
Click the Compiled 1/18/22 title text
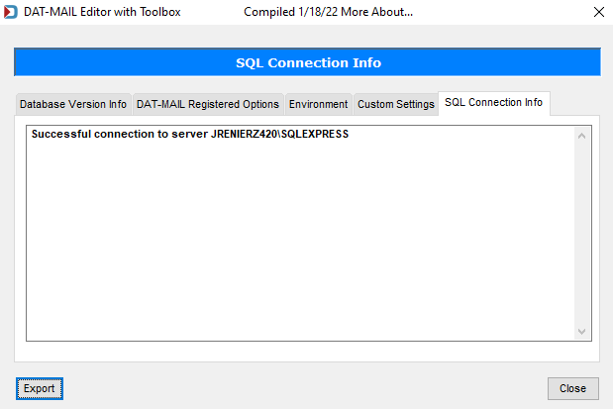[x=290, y=12]
